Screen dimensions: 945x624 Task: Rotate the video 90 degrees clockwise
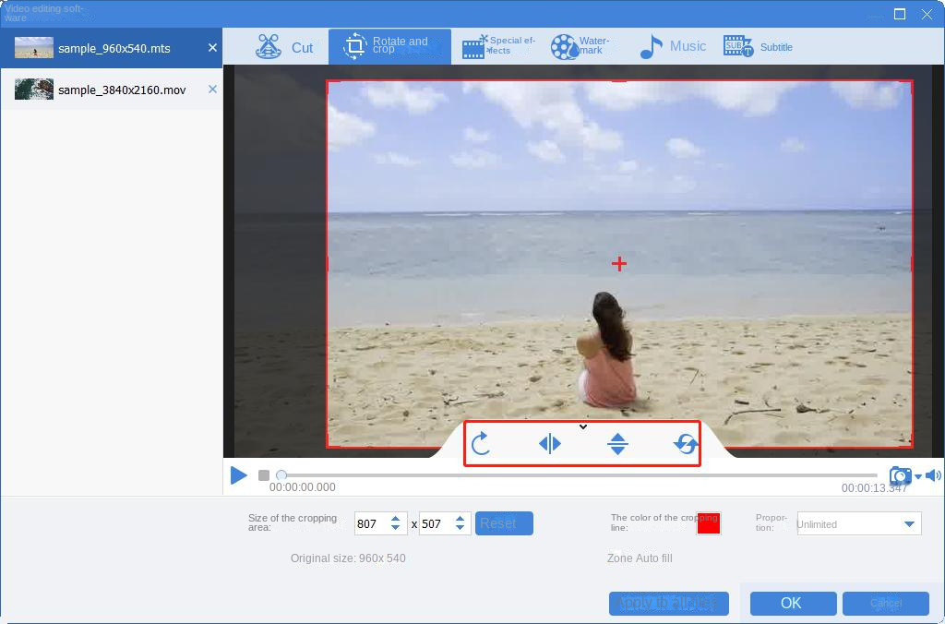point(480,444)
